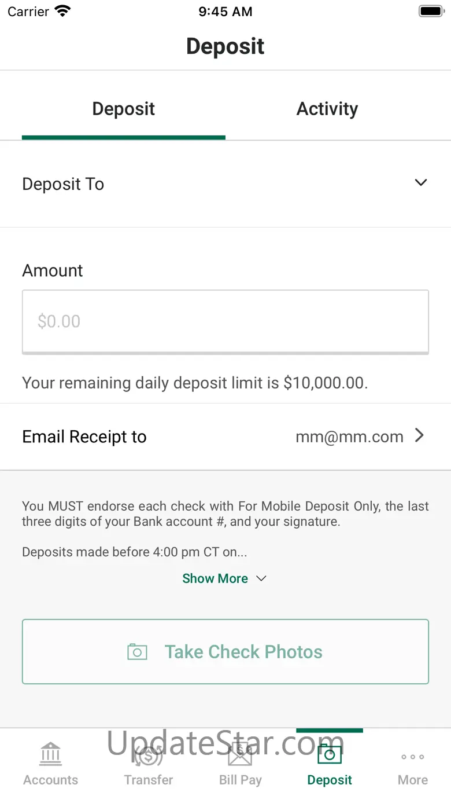Screen dimensions: 451x803
Task: Tap the mm@mm.com email address
Action: [349, 437]
